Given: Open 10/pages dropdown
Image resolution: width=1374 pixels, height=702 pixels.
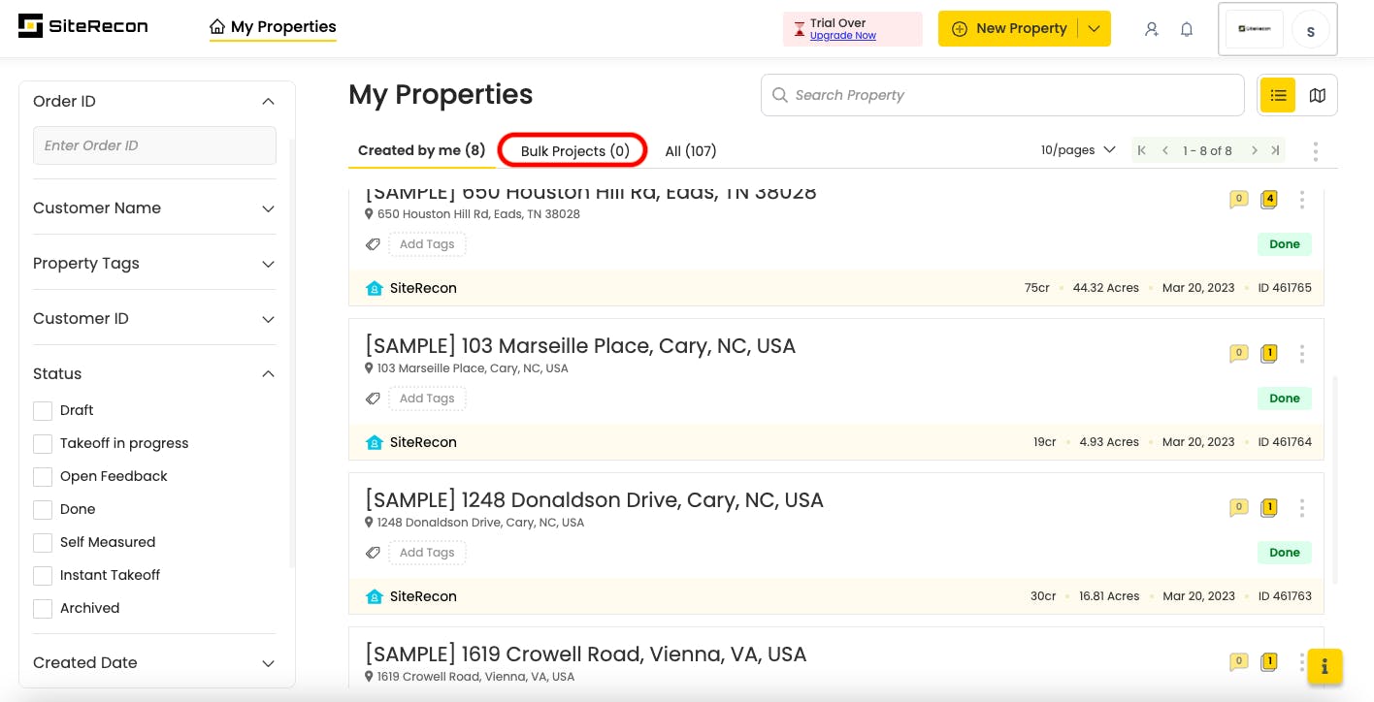Looking at the screenshot, I should (1078, 150).
